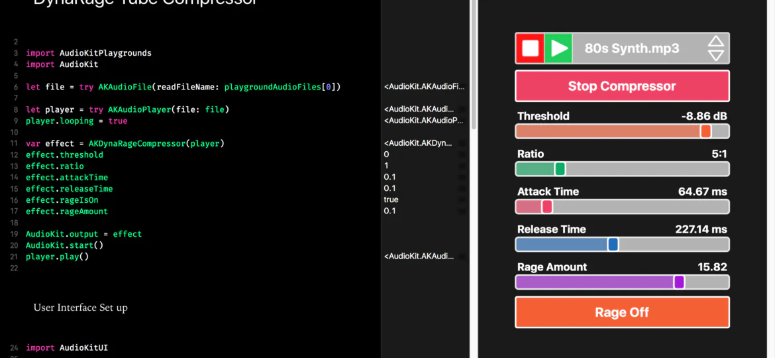This screenshot has height=358, width=775.
Task: Select previous audio file with up arrow
Action: tap(715, 42)
